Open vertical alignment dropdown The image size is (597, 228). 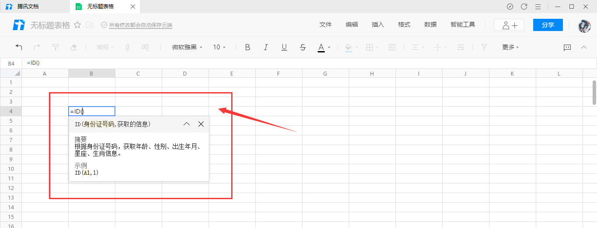point(441,47)
